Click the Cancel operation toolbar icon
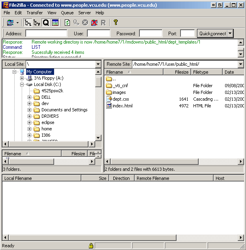246x250 pixels. pos(85,23)
